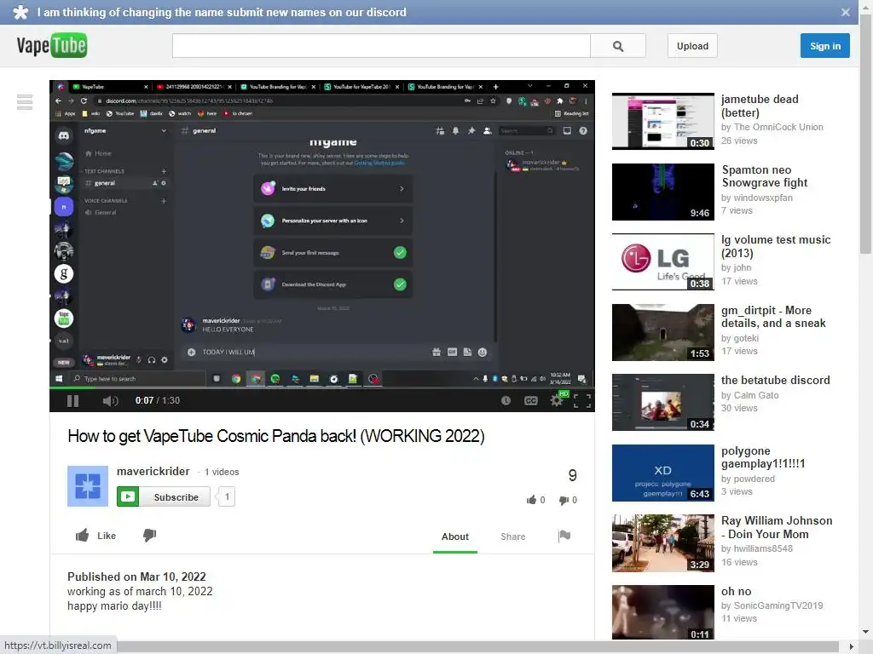
Task: Open Spamton neo Snowgrave fight title
Action: coord(764,176)
